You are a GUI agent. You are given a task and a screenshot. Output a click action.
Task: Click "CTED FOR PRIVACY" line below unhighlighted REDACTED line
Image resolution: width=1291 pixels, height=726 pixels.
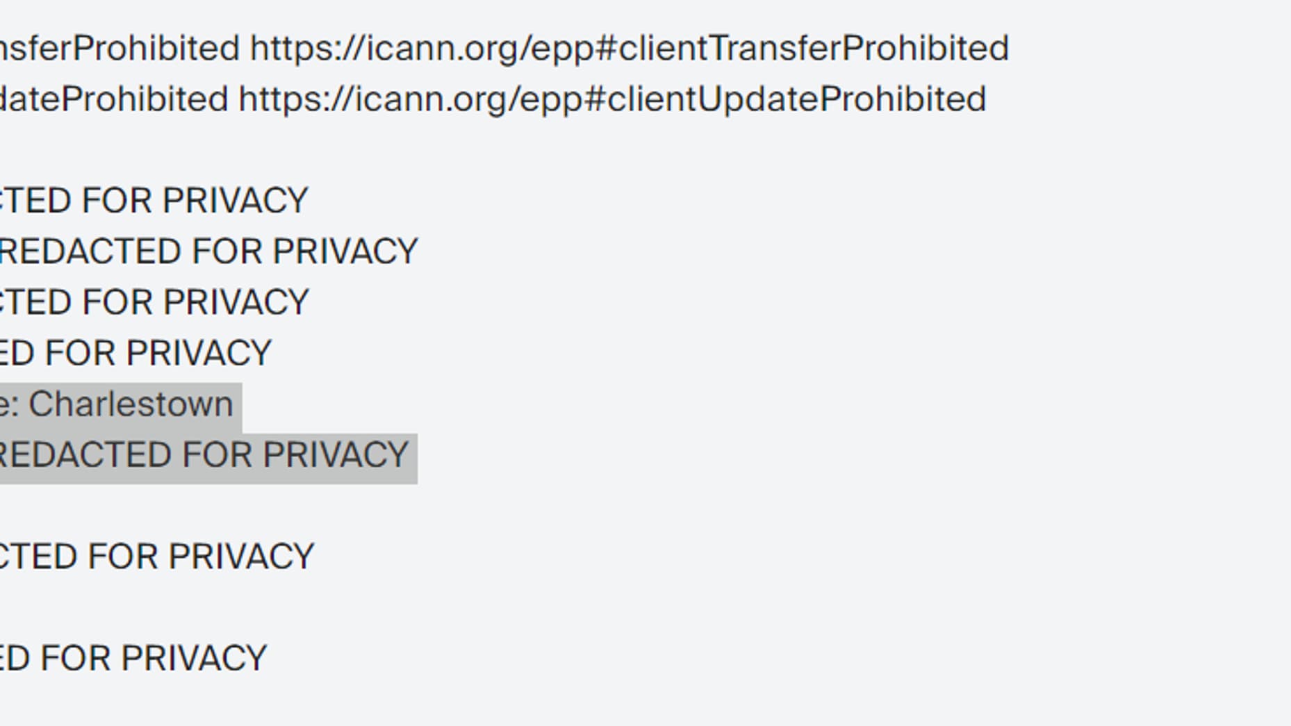(x=154, y=302)
